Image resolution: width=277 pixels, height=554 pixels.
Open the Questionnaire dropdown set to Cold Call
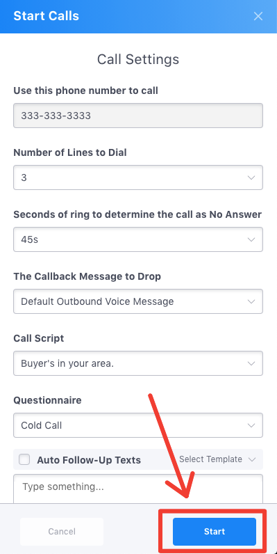[138, 425]
